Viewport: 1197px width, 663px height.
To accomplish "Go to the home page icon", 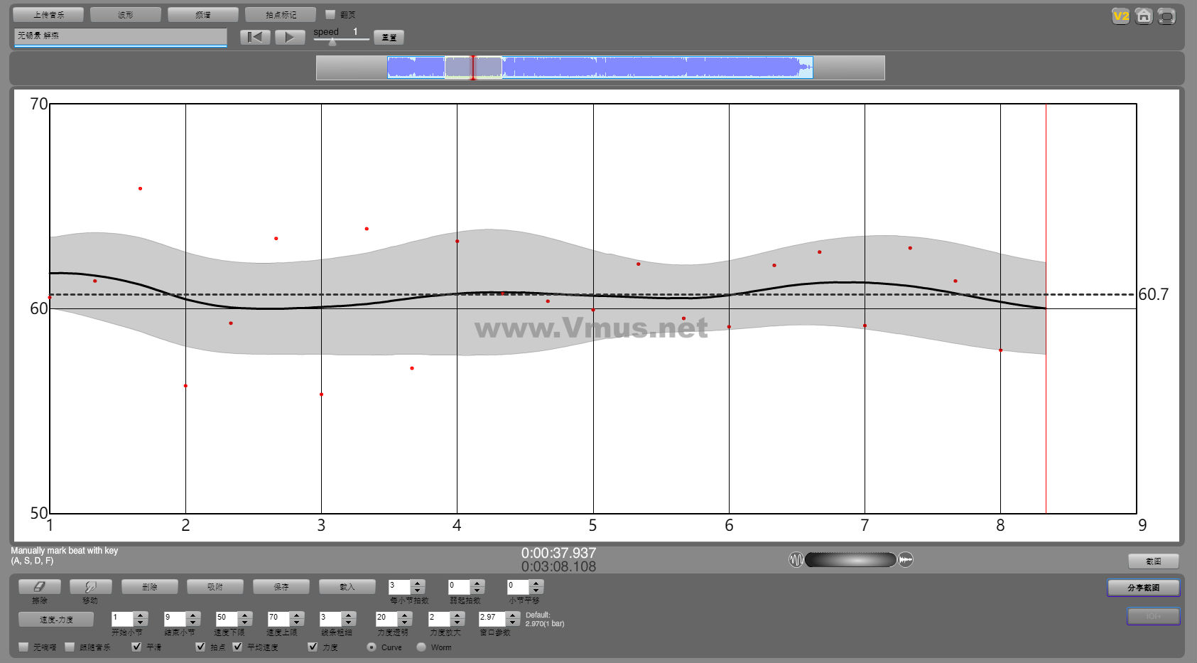I will pos(1143,16).
